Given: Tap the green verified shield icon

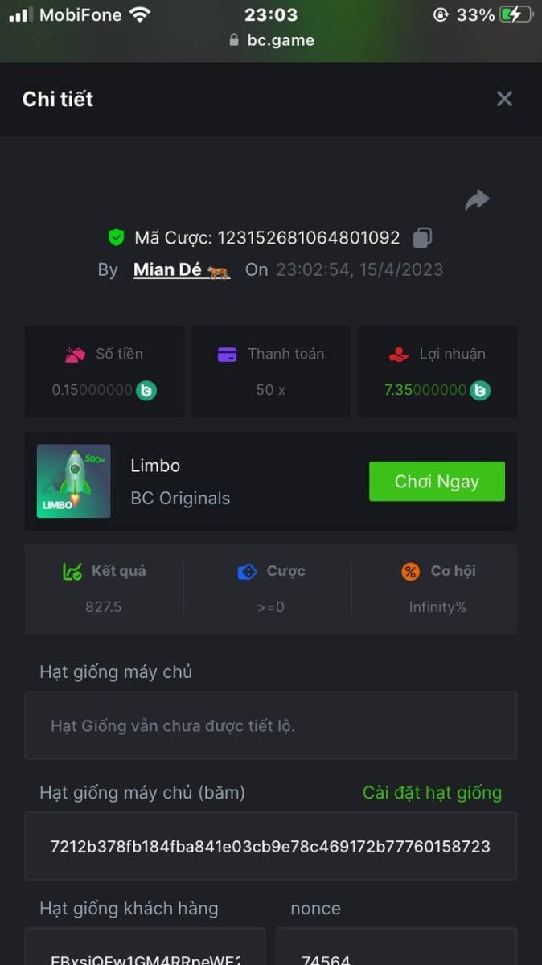Looking at the screenshot, I should 117,237.
